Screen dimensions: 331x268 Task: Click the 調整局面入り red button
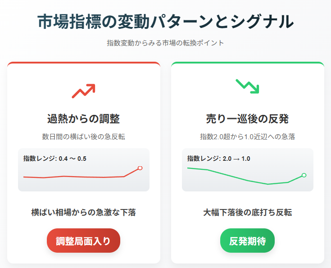[84, 241]
